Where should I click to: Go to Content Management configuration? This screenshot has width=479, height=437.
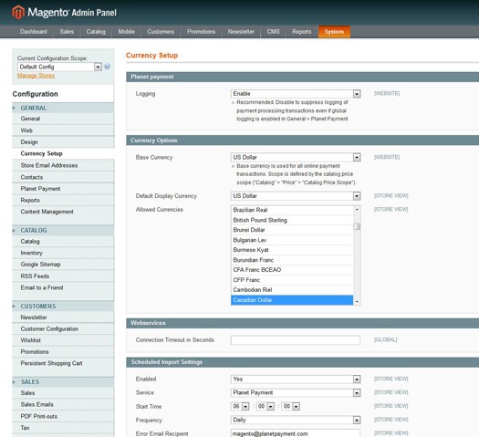pos(63,212)
